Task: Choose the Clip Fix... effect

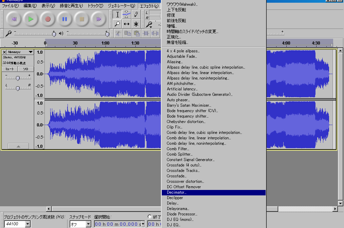Action: 214,127
